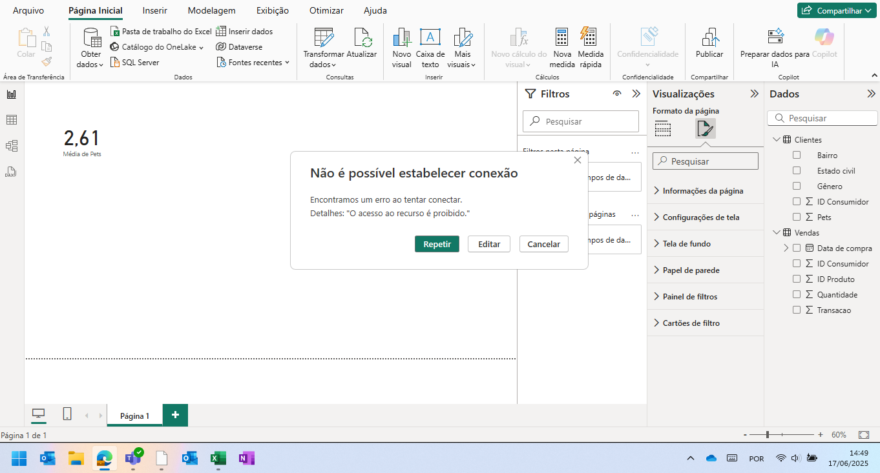Collapse the Dados pane
The width and height of the screenshot is (880, 473).
[x=871, y=94]
